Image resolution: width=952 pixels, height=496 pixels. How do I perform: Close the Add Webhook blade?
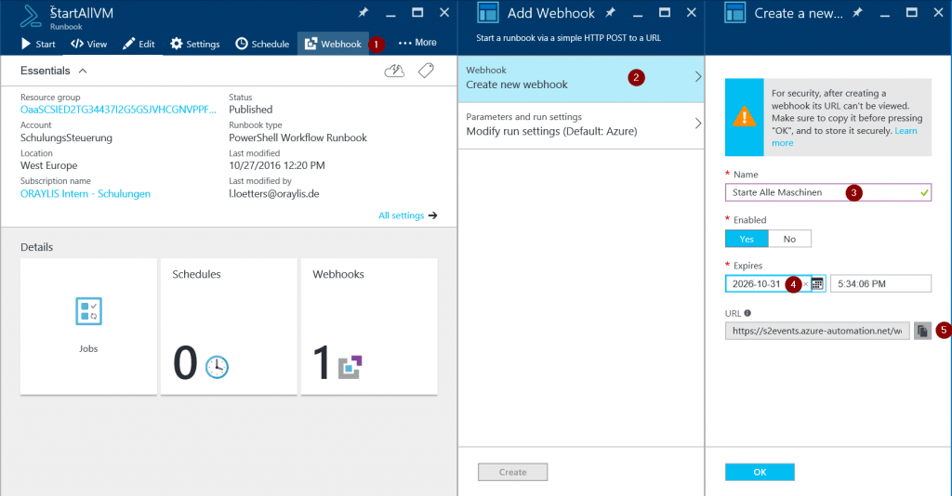(692, 12)
